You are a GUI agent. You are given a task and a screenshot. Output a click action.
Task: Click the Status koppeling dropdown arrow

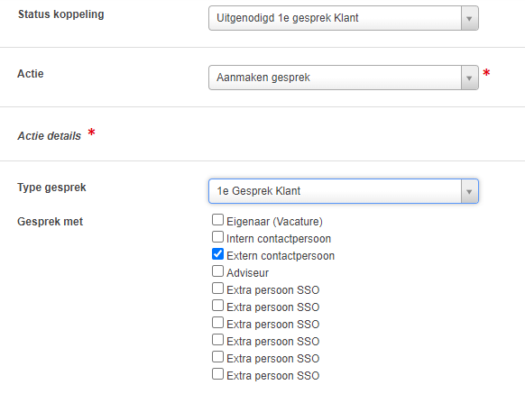[x=469, y=18]
